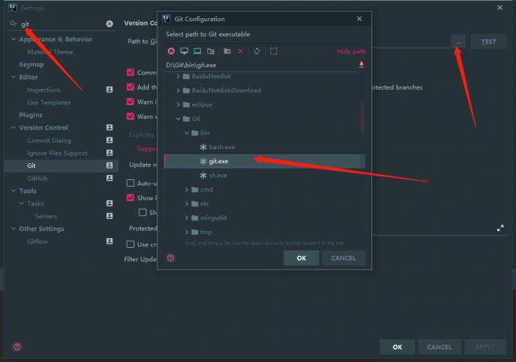Screen dimensions: 516x362
Task: Click OK in the Settings window
Action: [397, 347]
